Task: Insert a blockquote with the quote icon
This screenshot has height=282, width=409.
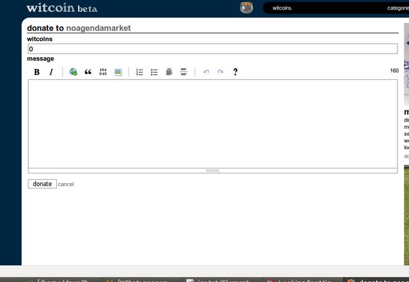Action: (x=88, y=72)
